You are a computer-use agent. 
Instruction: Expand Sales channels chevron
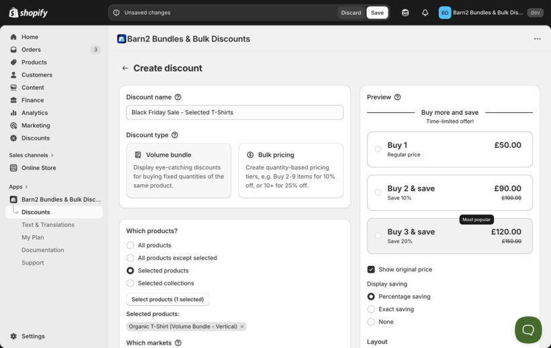click(x=52, y=155)
